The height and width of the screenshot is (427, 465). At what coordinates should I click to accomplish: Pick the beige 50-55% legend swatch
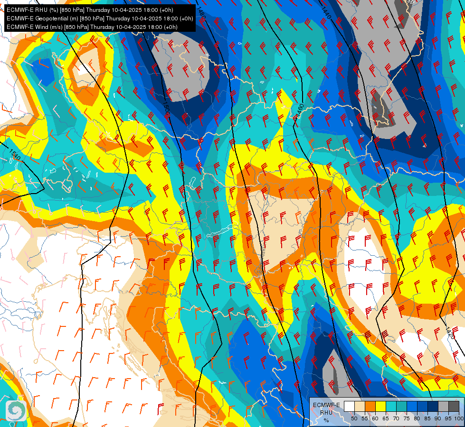coord(360,407)
